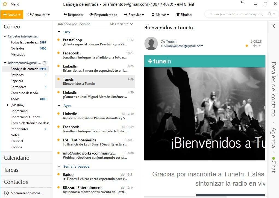Select Bandeja de entrada folder
Viewport: 279px width, 198px height.
click(25, 69)
